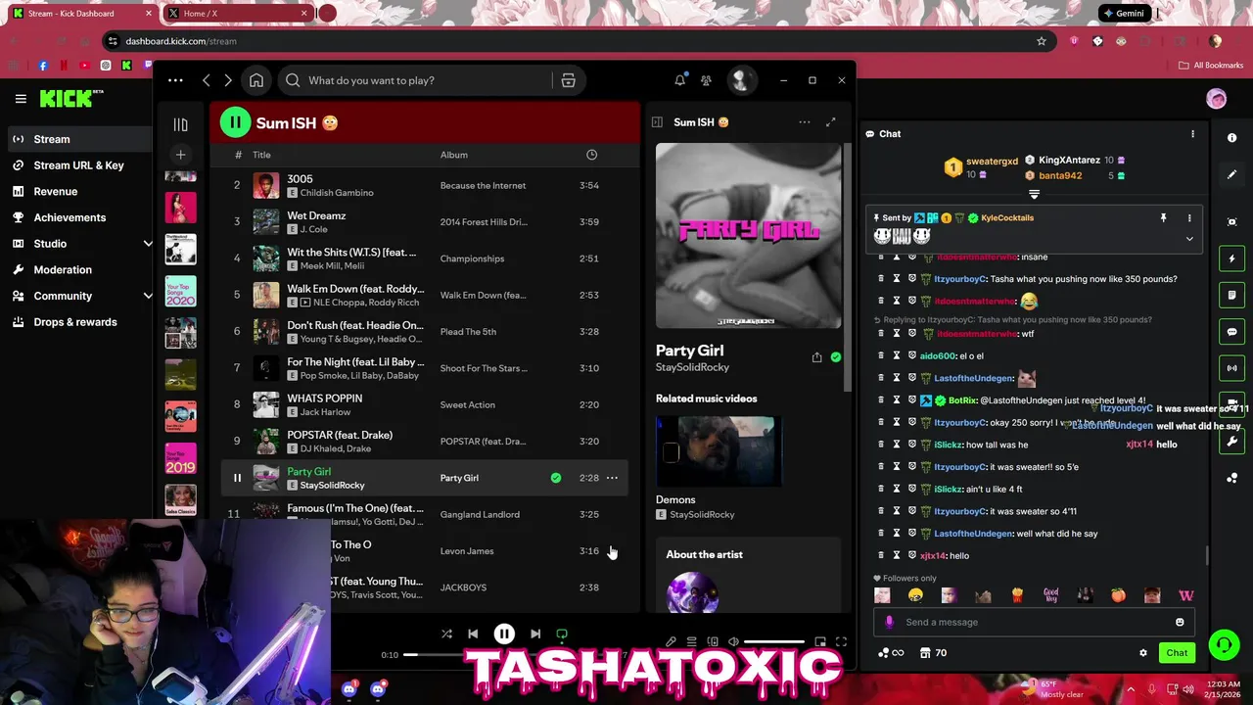
Task: Open the Your Top Songs 2020 playlist thumbnail
Action: coord(180,291)
